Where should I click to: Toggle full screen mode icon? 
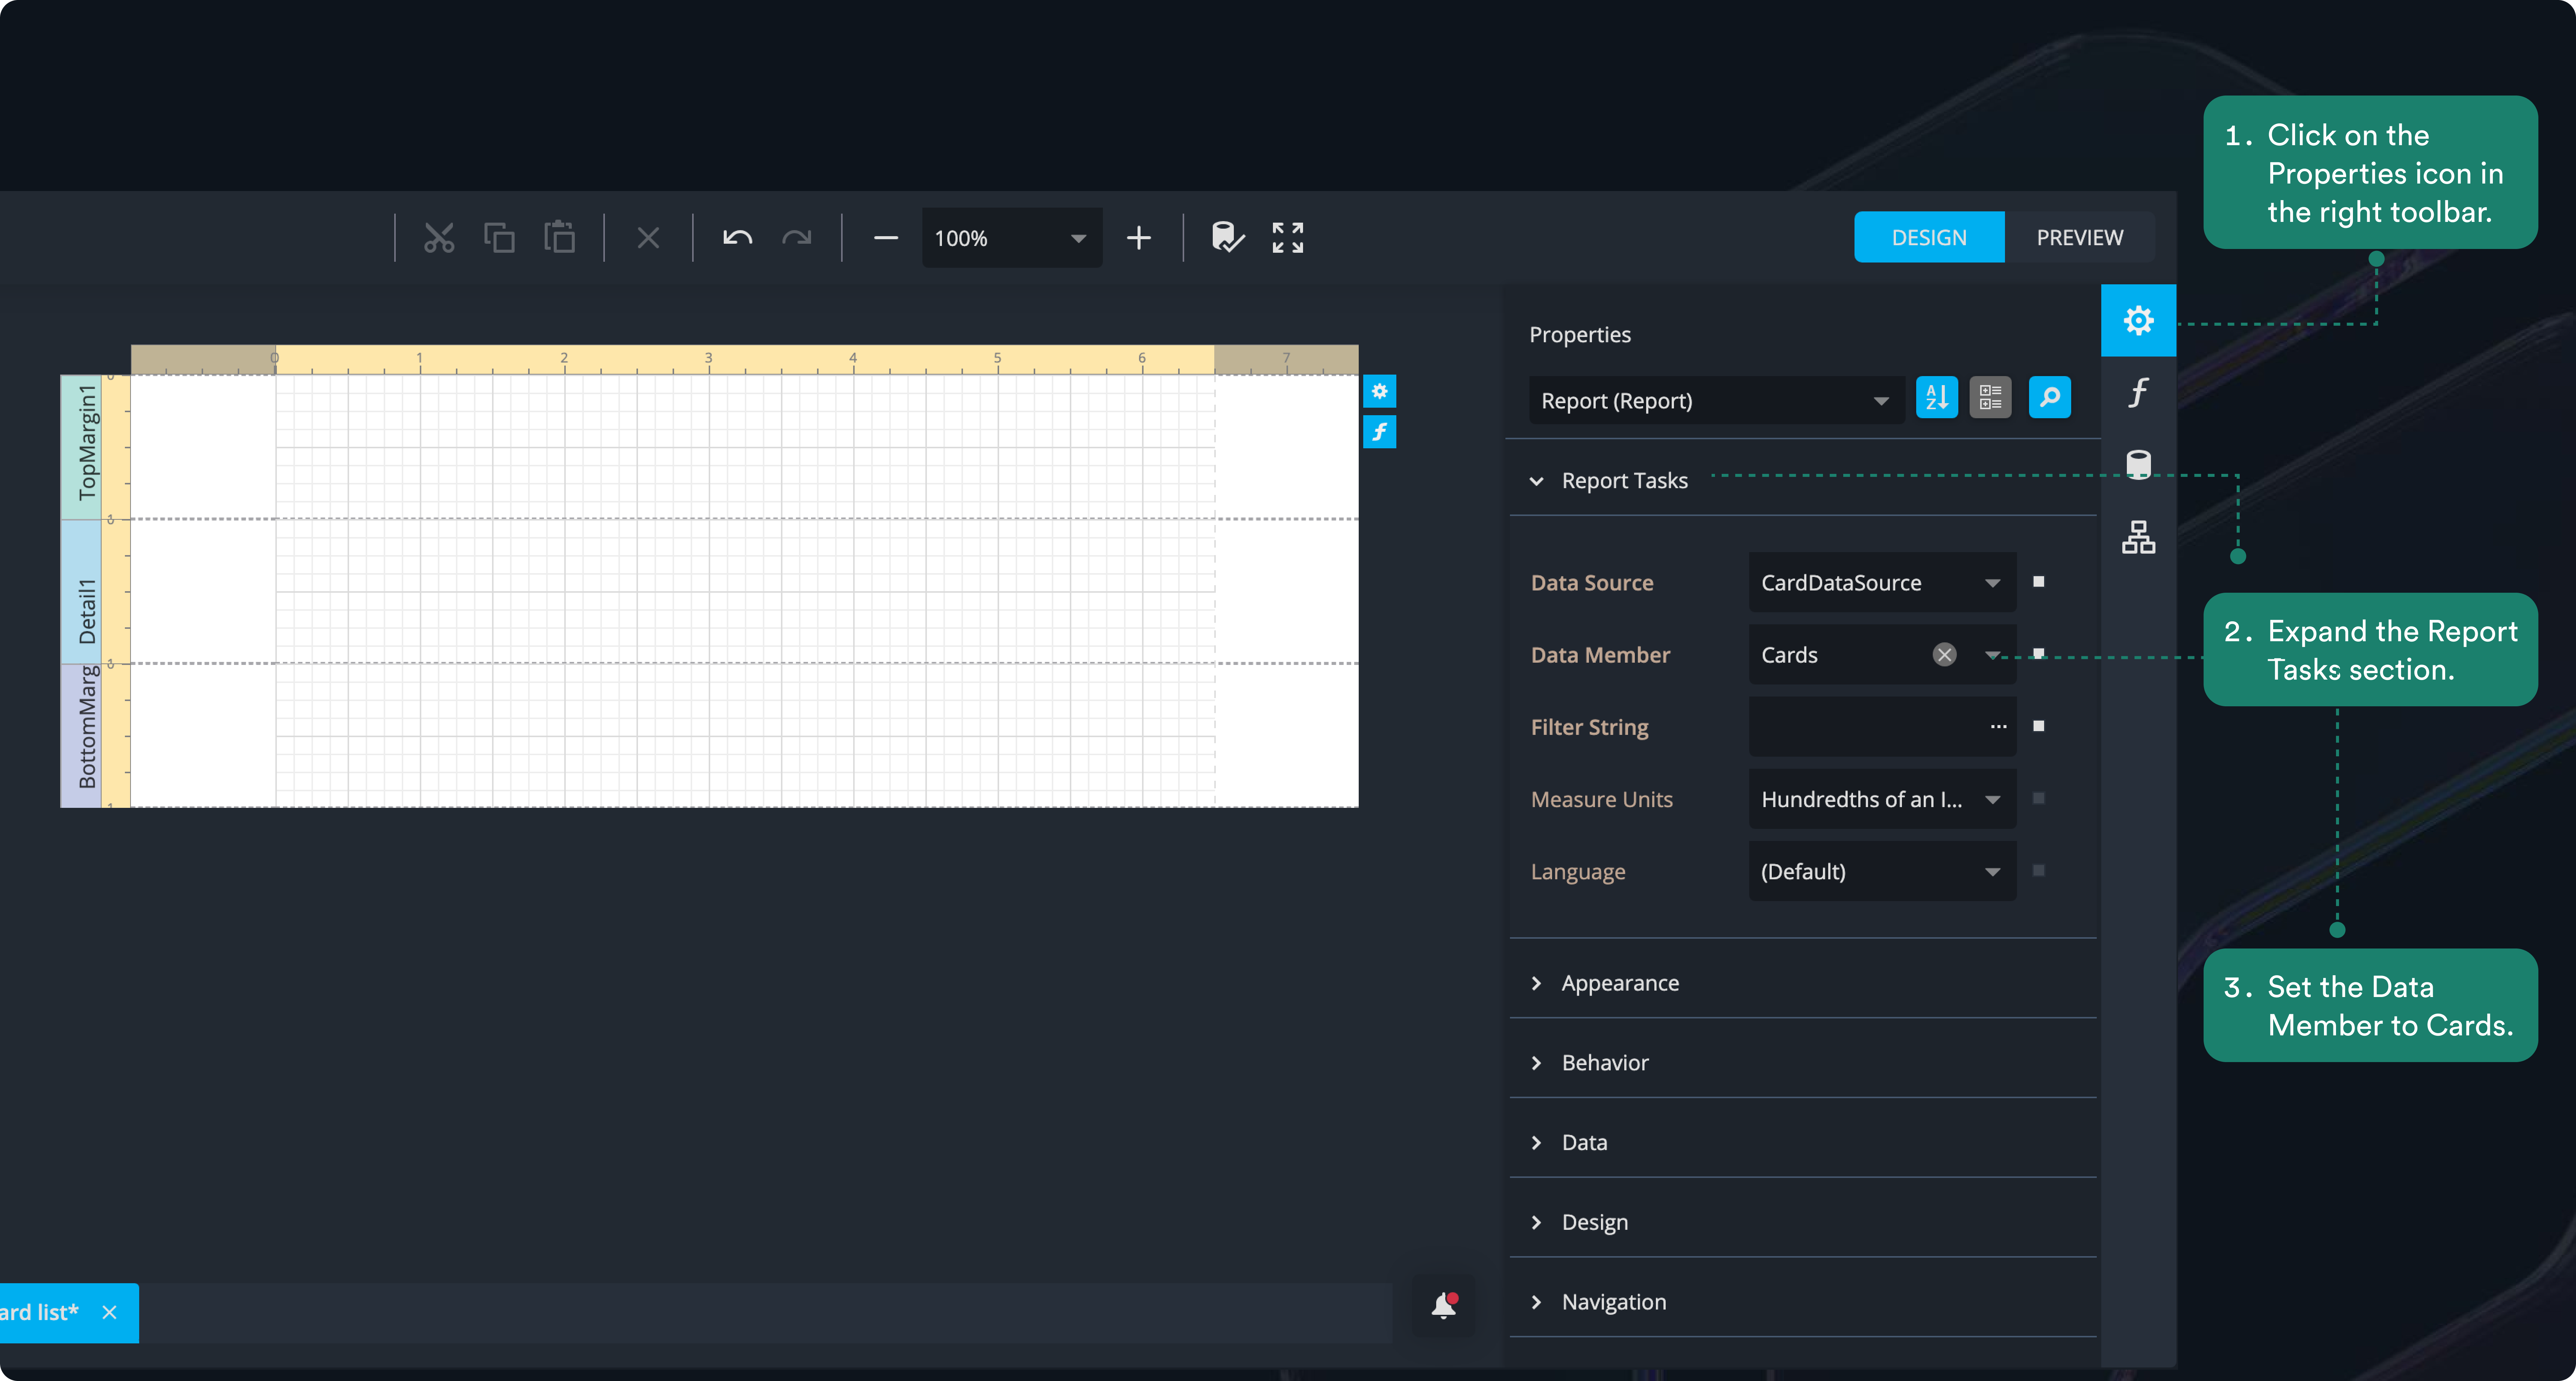click(x=1288, y=238)
